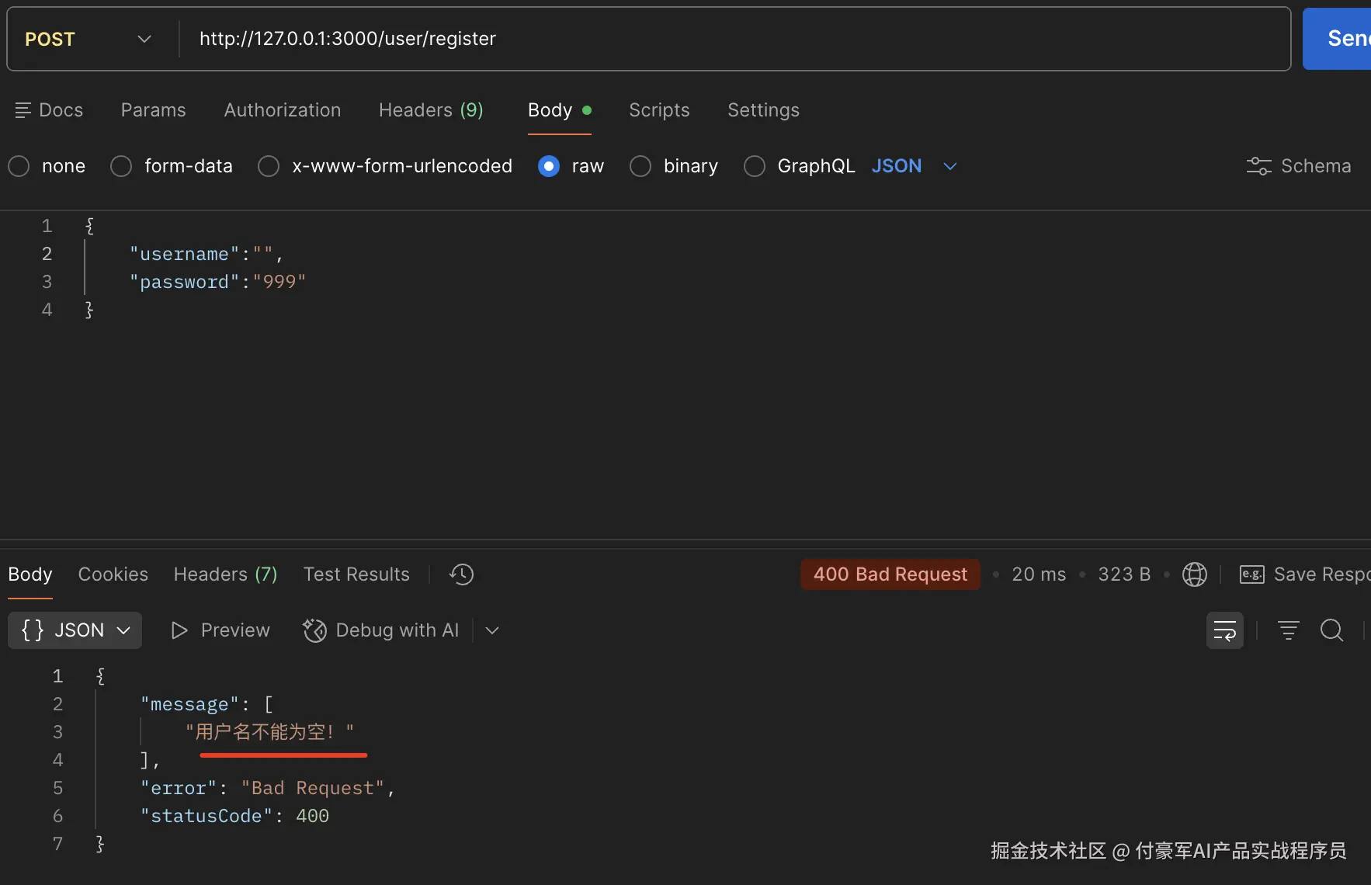Switch to the Authorization tab
Viewport: 1371px width, 885px height.
[x=283, y=110]
